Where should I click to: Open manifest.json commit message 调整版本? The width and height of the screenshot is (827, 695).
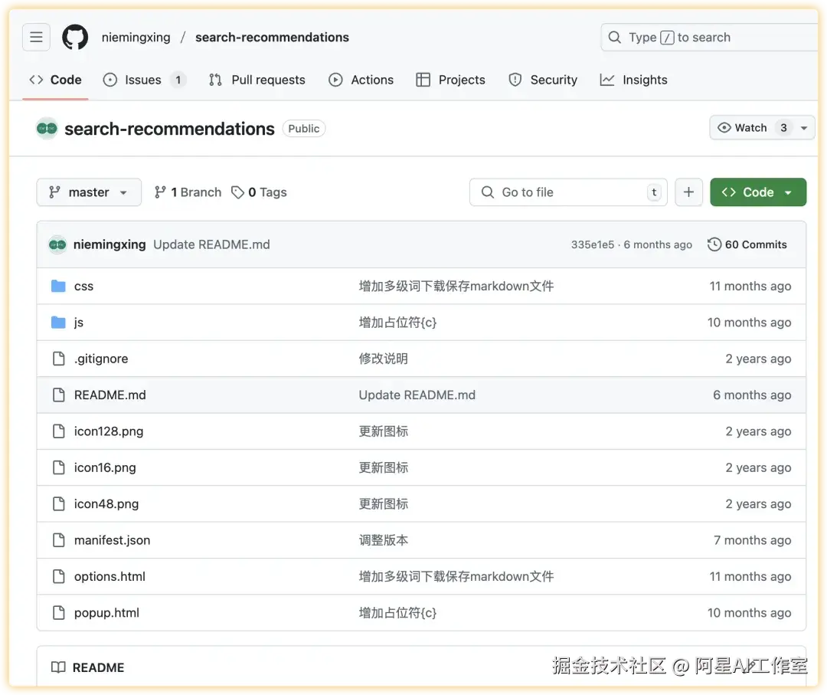point(384,540)
